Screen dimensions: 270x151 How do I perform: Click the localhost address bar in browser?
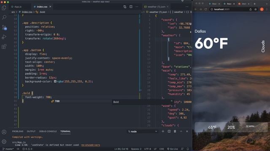(229, 9)
